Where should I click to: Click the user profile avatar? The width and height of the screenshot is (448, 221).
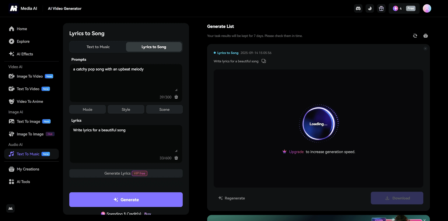pos(427,8)
